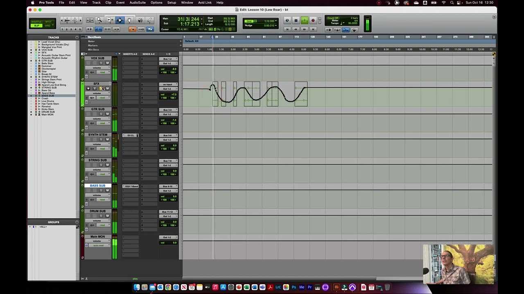Select the Trim tool

(x=110, y=20)
